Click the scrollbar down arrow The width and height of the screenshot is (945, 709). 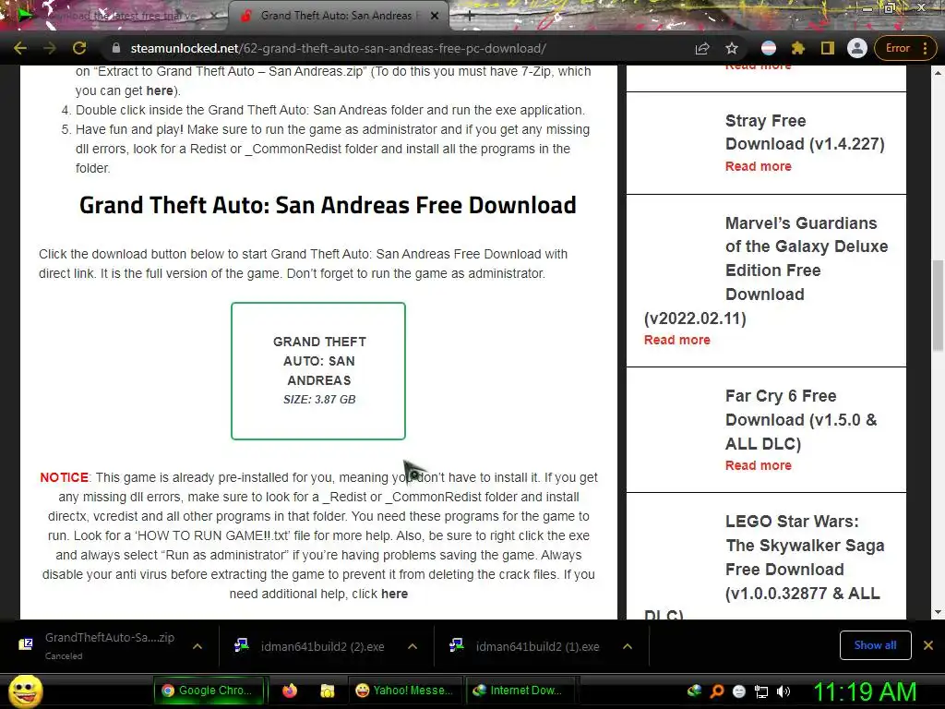coord(938,613)
